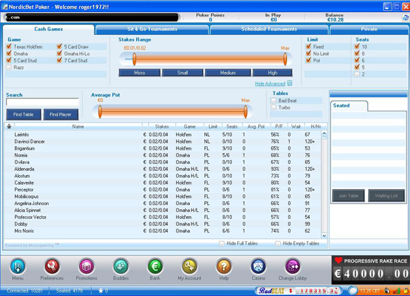Select the Mrs Norris table row

click(x=163, y=231)
